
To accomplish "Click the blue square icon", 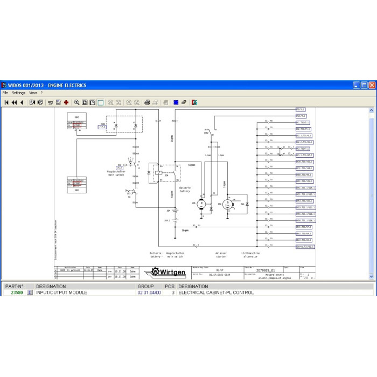I will coord(176,103).
